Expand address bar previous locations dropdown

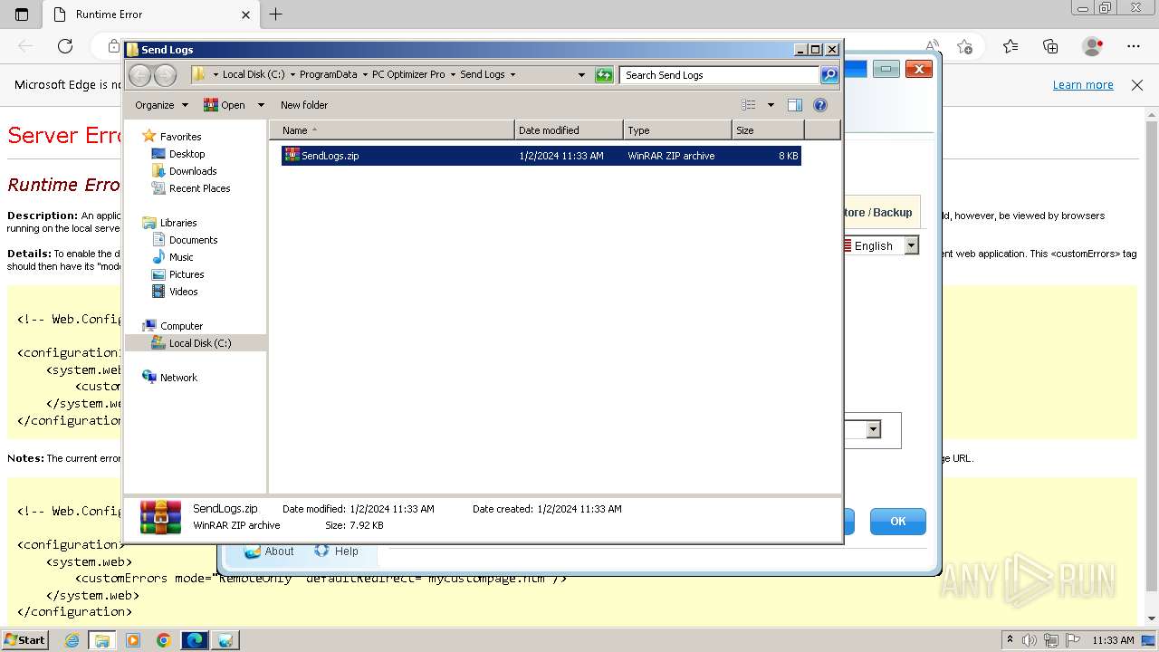click(x=581, y=75)
